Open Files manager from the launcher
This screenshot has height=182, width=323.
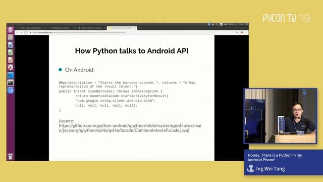coord(10,37)
